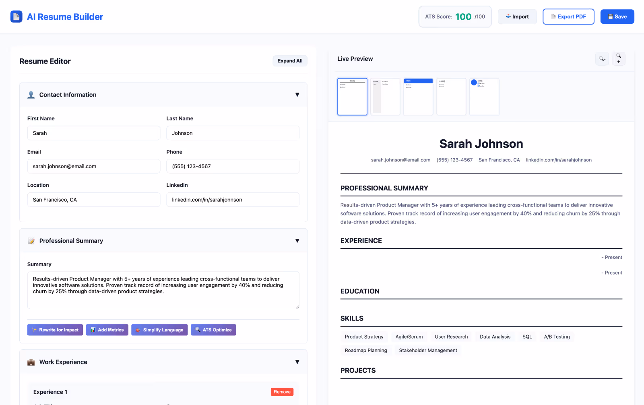Image resolution: width=644 pixels, height=405 pixels.
Task: Collapse the Professional Summary section
Action: pyautogui.click(x=297, y=241)
